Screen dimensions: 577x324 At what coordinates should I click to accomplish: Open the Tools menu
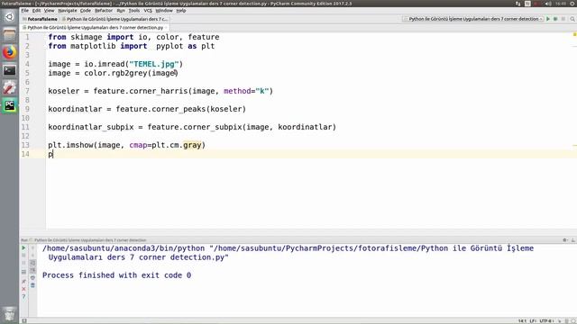pyautogui.click(x=134, y=11)
